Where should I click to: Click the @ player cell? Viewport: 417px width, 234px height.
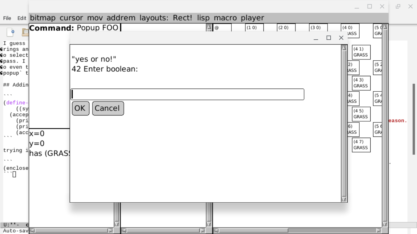click(x=222, y=28)
